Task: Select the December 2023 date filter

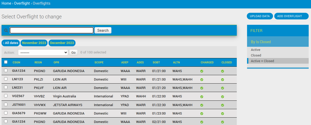Action: [x=62, y=43]
